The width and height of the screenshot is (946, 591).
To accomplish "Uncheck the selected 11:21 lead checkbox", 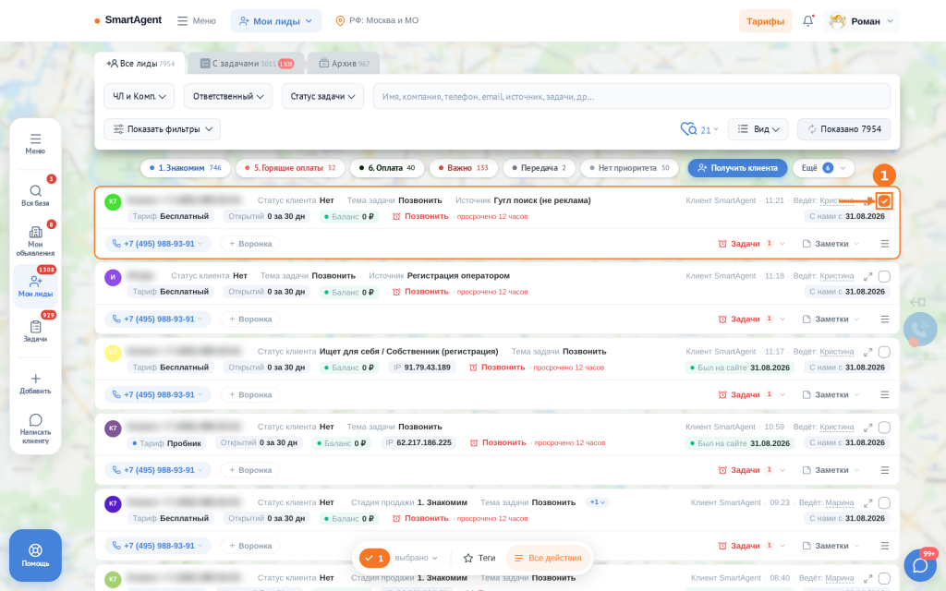I will tap(884, 200).
